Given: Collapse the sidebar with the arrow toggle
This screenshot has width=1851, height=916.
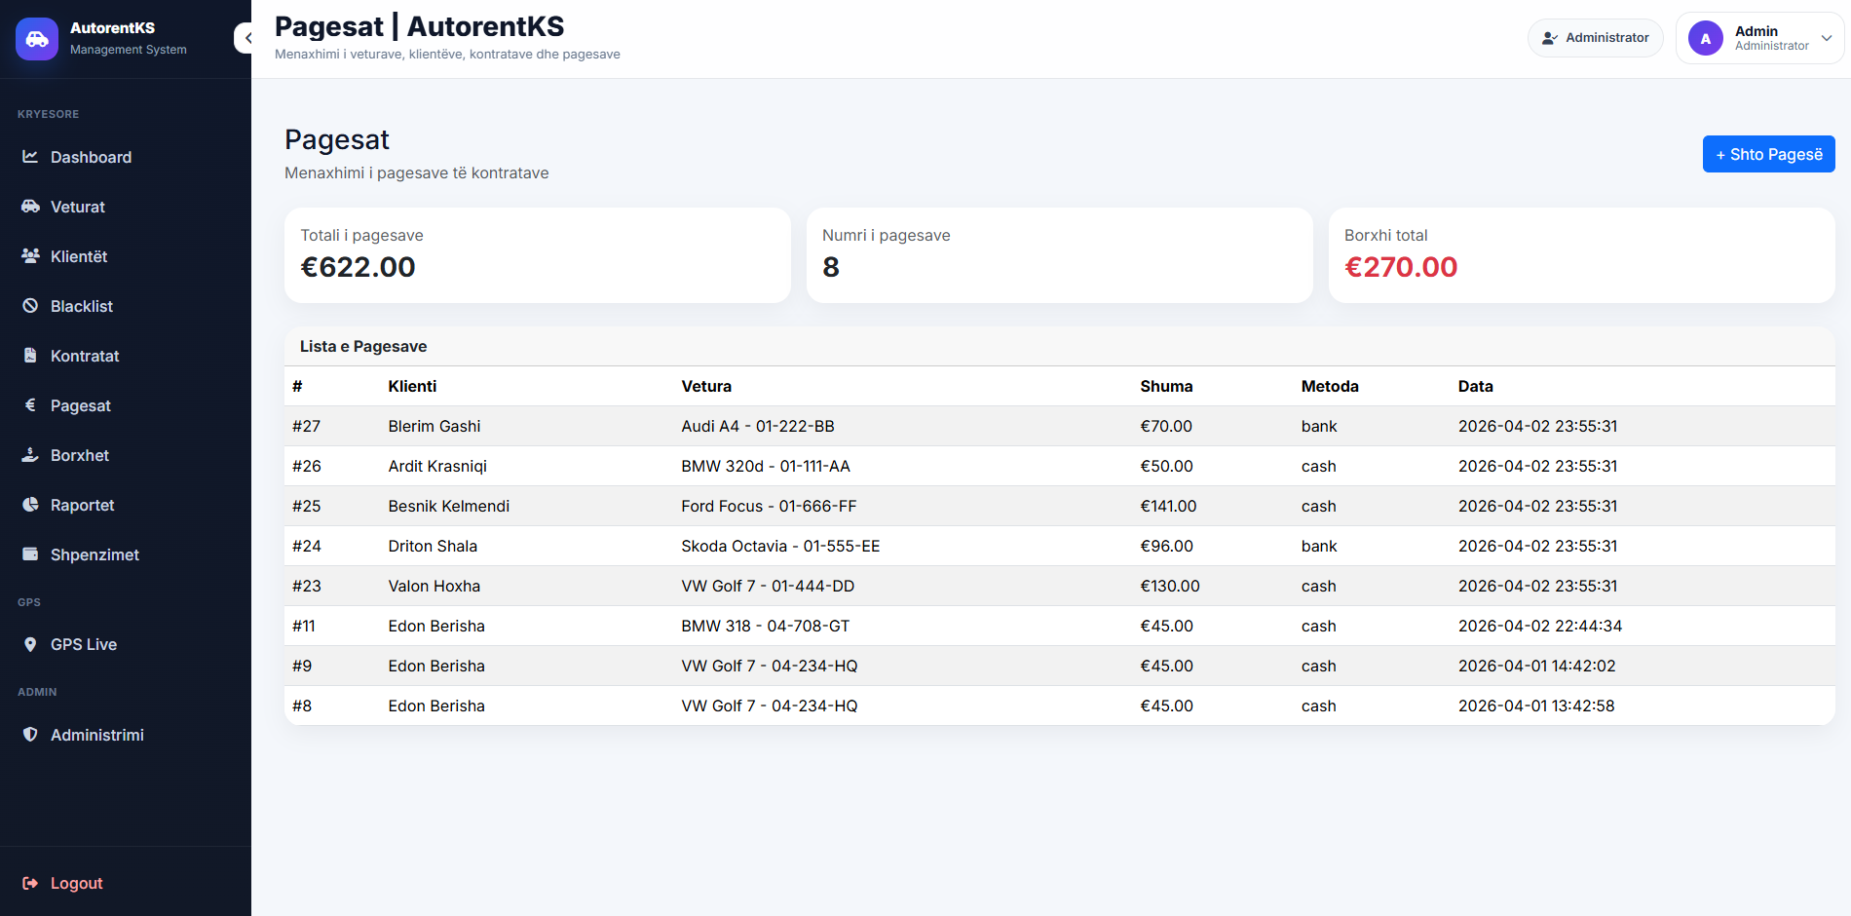Looking at the screenshot, I should pos(246,38).
